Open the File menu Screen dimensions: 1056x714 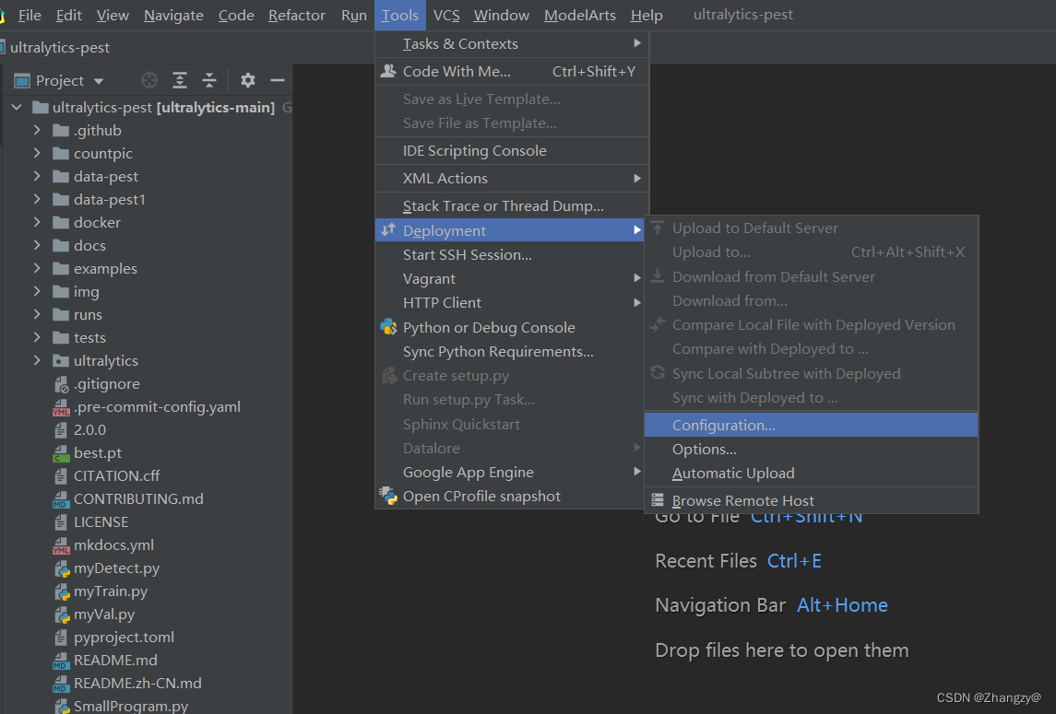pos(30,15)
